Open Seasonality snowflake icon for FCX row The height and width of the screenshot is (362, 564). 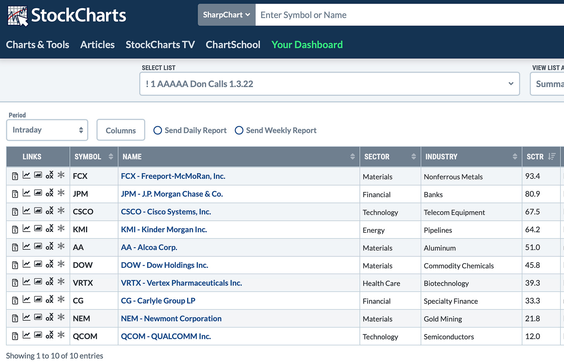point(61,175)
